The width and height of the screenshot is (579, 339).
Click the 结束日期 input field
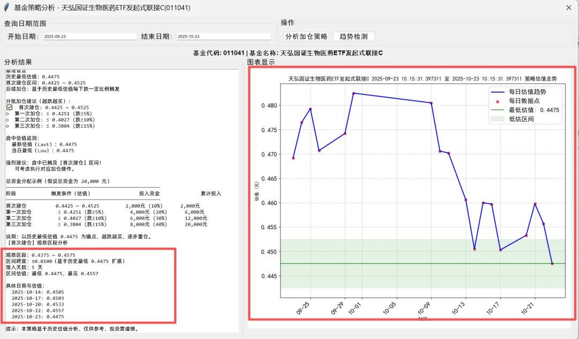point(224,36)
